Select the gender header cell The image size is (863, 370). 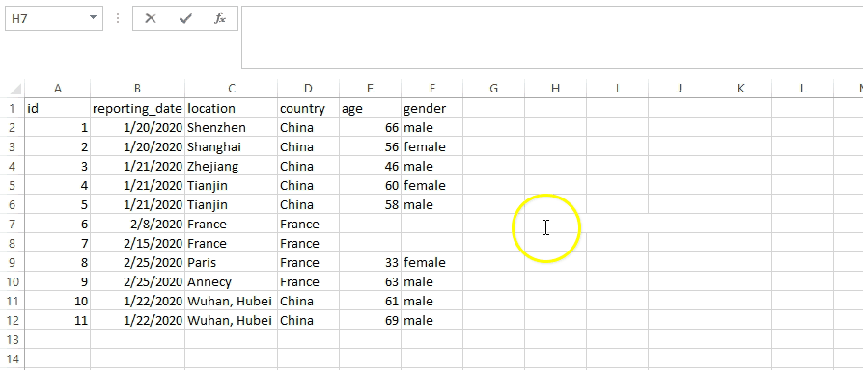pos(432,109)
